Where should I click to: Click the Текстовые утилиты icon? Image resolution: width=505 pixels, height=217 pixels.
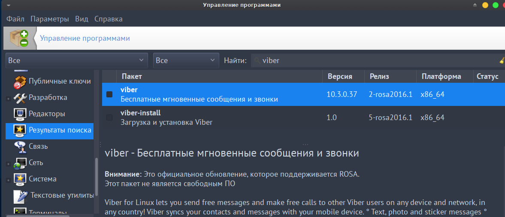(21, 196)
